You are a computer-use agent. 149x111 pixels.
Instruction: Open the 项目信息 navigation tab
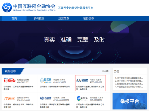point(89,18)
